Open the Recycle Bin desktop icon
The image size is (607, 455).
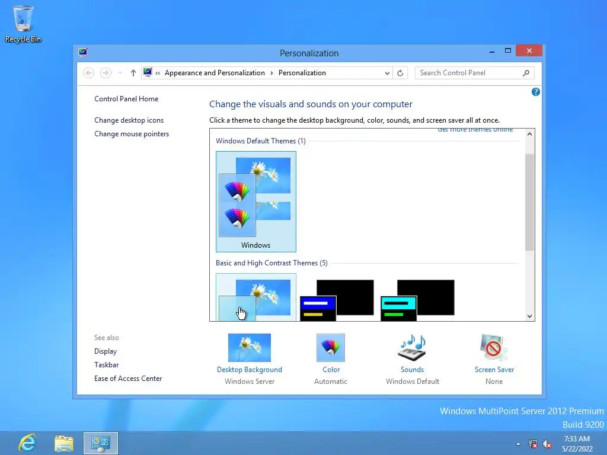pyautogui.click(x=23, y=24)
